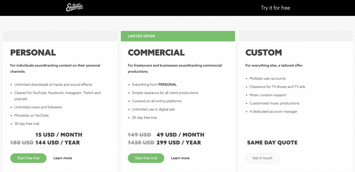Open the "Try it for free" link
Viewport: 355px width, 172px height.
coord(275,8)
